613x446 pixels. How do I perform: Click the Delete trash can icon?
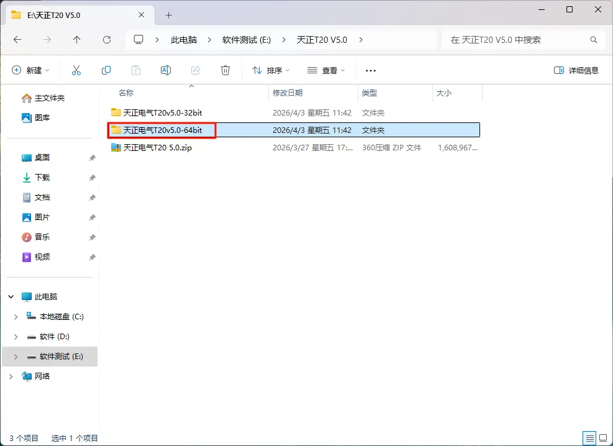pyautogui.click(x=225, y=70)
